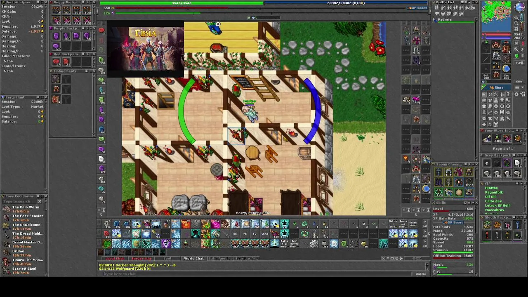Collapse the Imbuements panel
528x297 pixels.
coord(91,71)
